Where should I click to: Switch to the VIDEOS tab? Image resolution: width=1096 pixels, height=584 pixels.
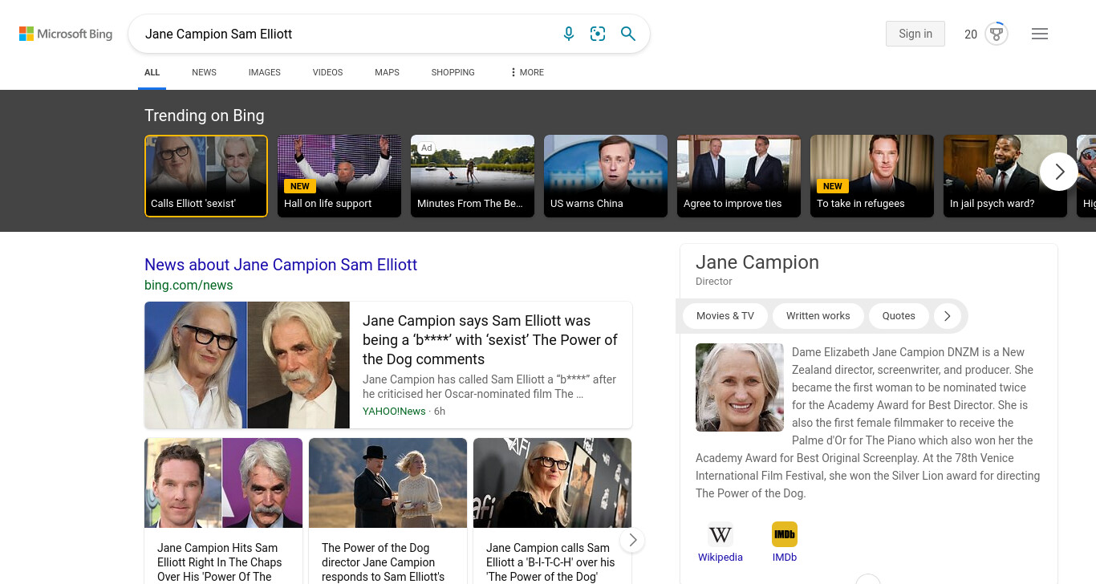pyautogui.click(x=327, y=72)
